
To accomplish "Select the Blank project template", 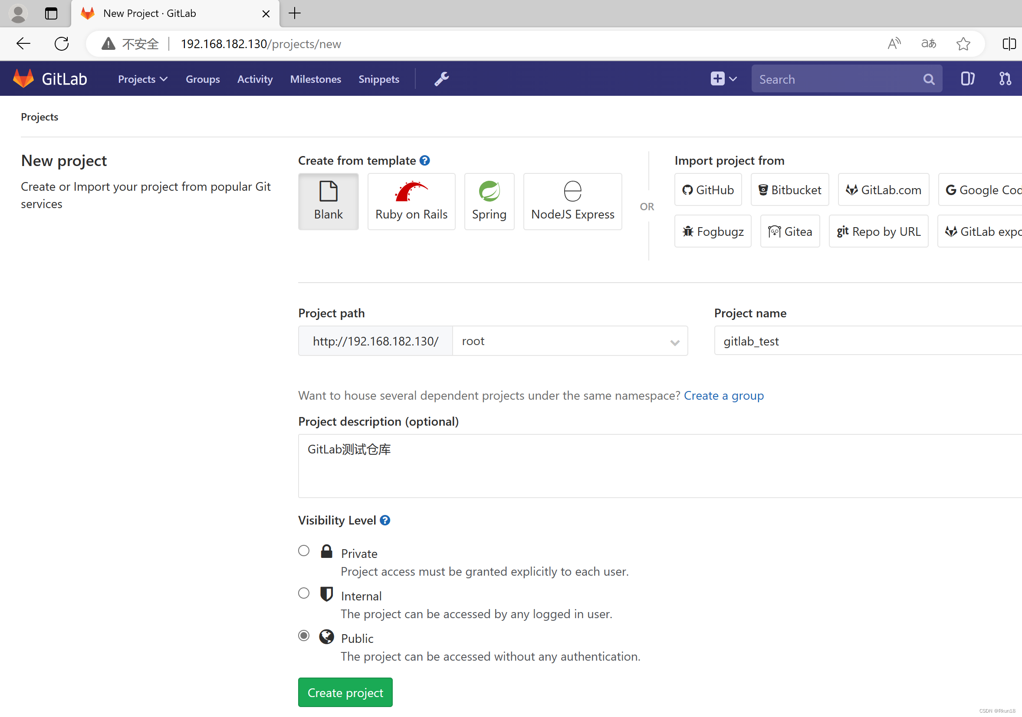I will pos(329,200).
